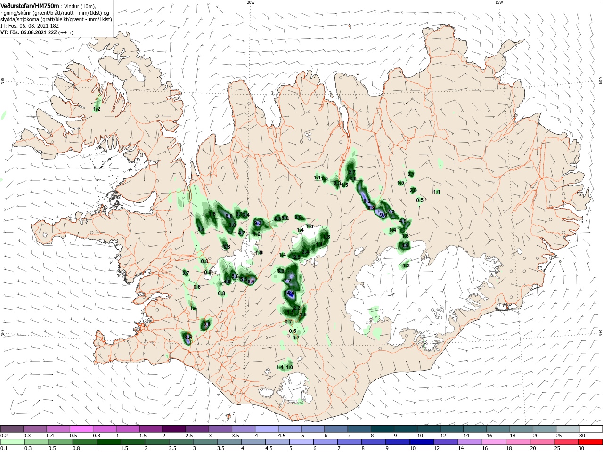The image size is (603, 452).
Task: Click the 4.2 precipitation value
Action: [x=241, y=233]
